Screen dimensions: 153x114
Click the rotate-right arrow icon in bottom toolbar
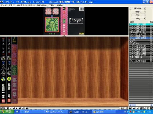(7, 108)
